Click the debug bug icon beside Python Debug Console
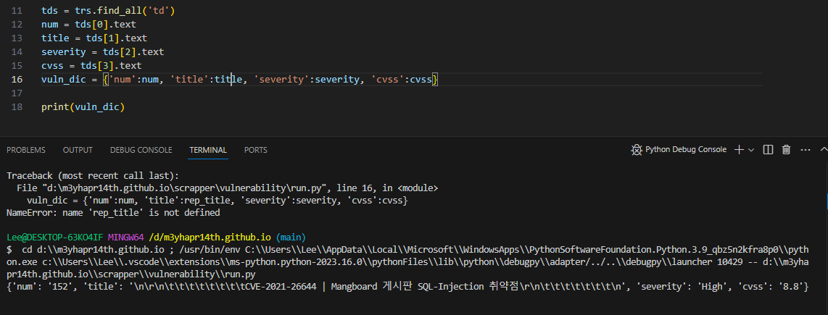Image resolution: width=828 pixels, height=315 pixels. tap(637, 150)
